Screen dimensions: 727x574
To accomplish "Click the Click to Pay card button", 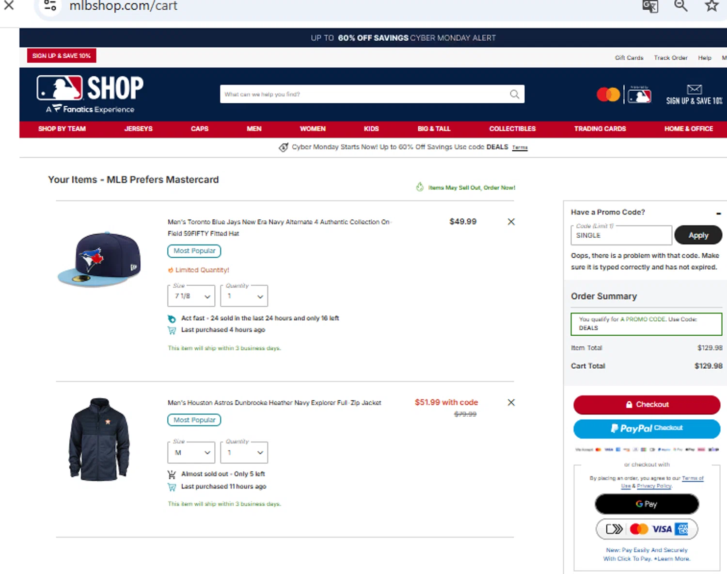I will pos(647,529).
